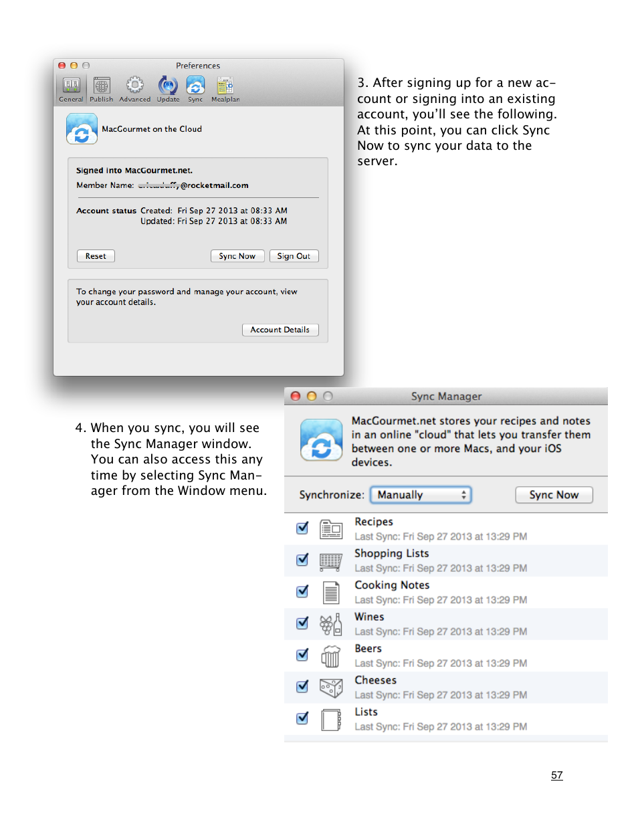This screenshot has width=638, height=826.
Task: Click the Lists notebook icon
Action: pyautogui.click(x=331, y=720)
